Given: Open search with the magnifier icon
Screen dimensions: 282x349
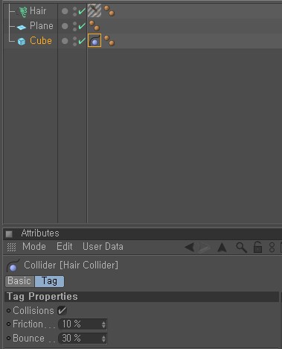Looking at the screenshot, I should point(241,248).
